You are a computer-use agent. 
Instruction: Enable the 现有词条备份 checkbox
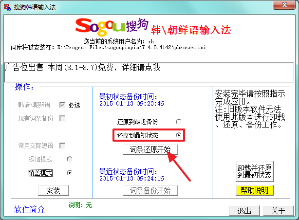[62, 118]
